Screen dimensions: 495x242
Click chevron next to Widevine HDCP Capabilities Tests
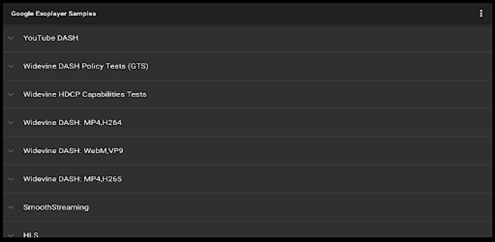tap(11, 94)
